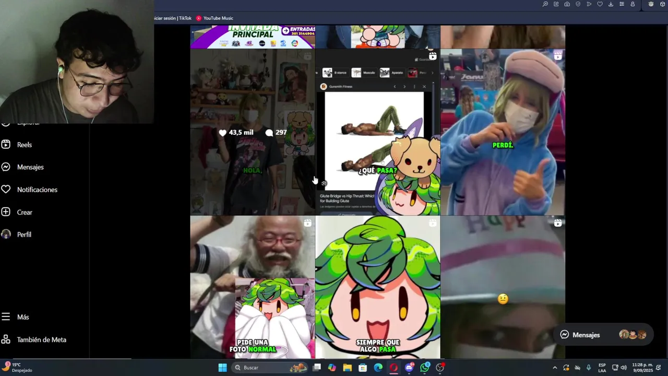Open the taskbar notification bell
This screenshot has width=668, height=376.
659,368
